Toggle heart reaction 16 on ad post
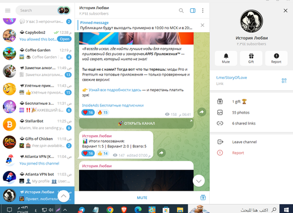This screenshot has height=213, width=293. (x=88, y=112)
